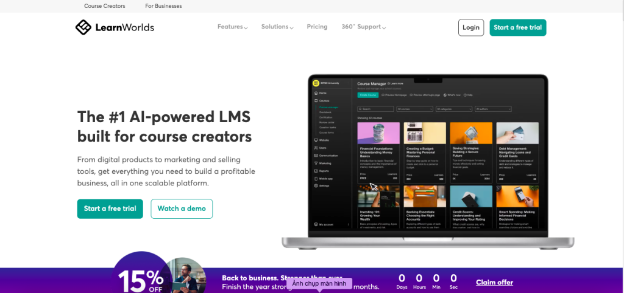Click the Watch a demo button
This screenshot has width=624, height=293.
(182, 209)
